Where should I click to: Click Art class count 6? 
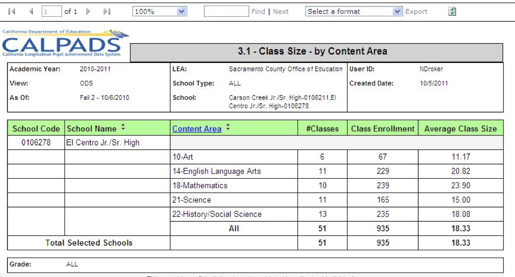tap(322, 157)
